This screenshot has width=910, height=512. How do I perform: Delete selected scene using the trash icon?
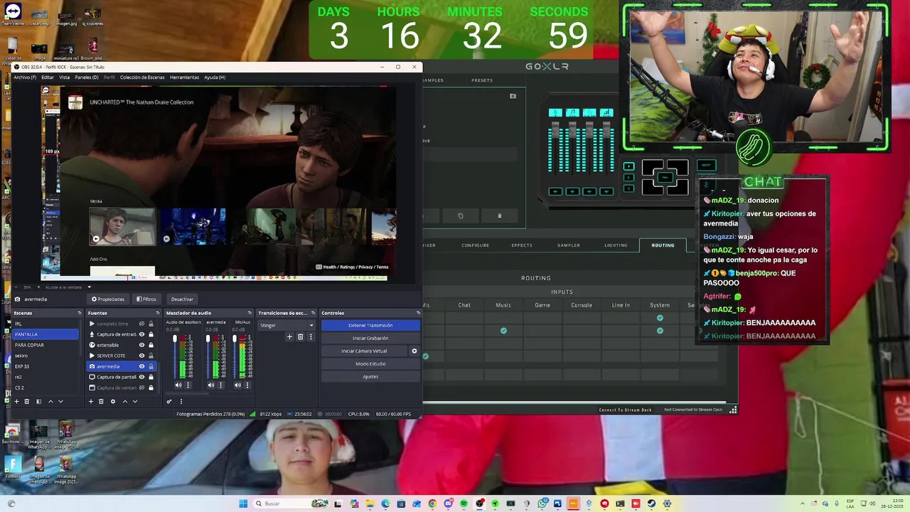tap(27, 401)
